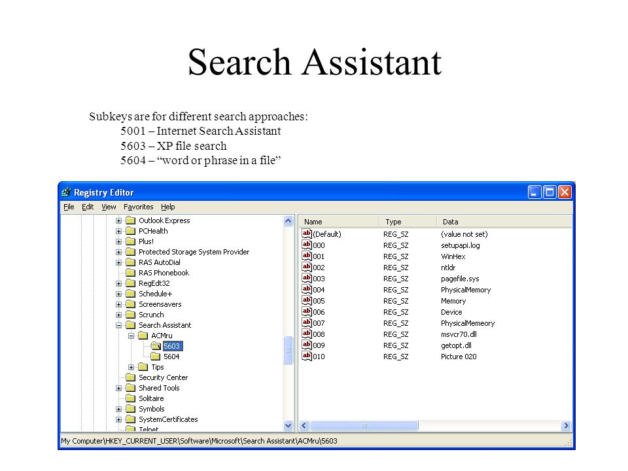Collapse the ACMru key
Viewport: 628px width, 471px height.
point(131,336)
